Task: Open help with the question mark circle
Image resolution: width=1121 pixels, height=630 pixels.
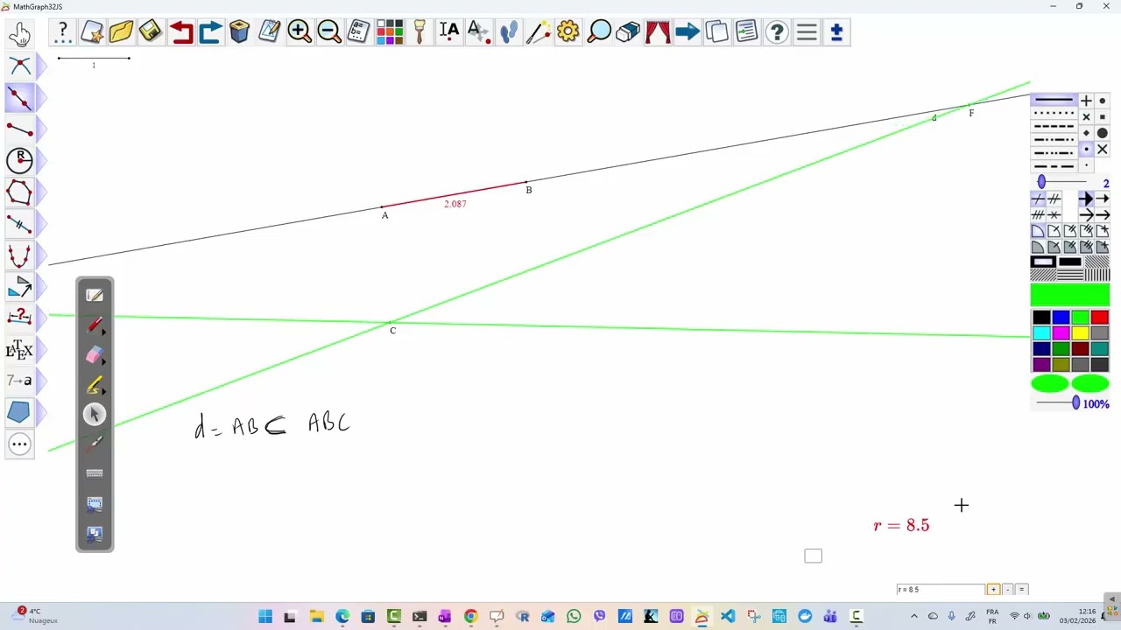Action: [x=777, y=32]
